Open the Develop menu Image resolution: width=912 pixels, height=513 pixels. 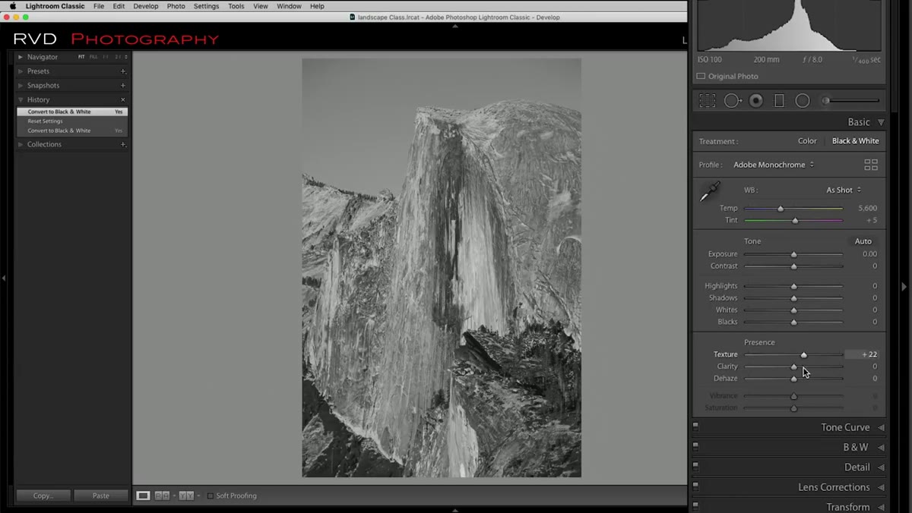[146, 6]
